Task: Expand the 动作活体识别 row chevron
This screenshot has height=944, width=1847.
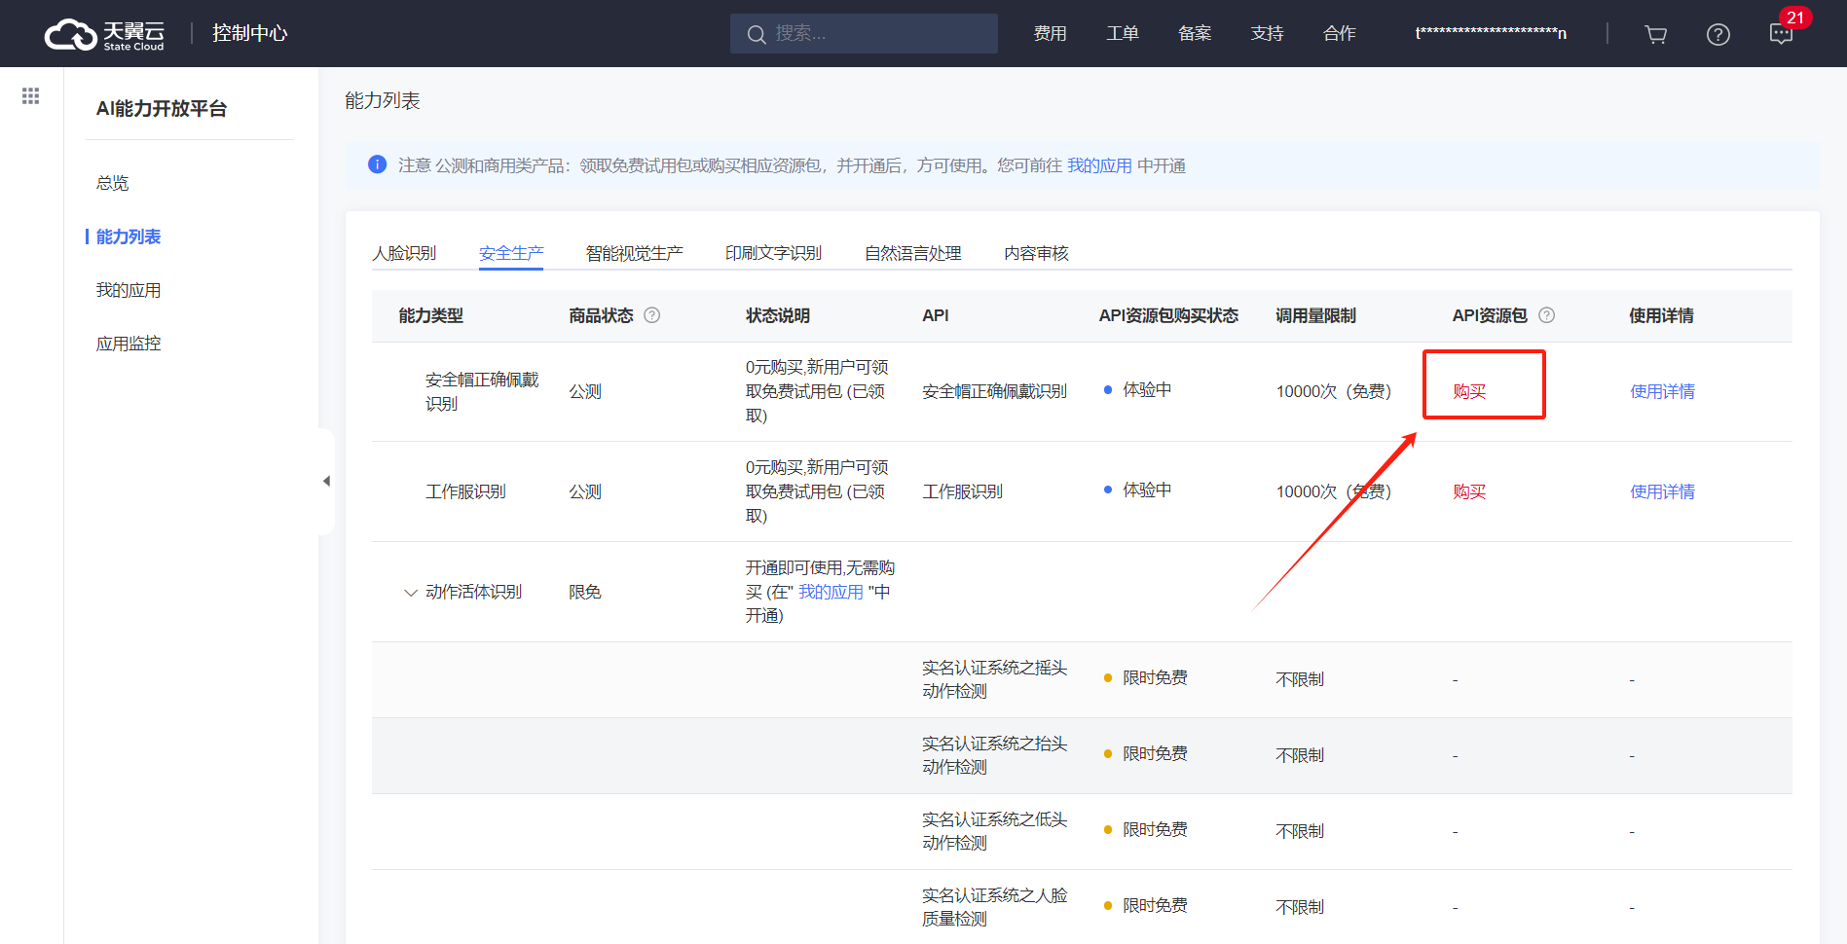Action: point(411,592)
